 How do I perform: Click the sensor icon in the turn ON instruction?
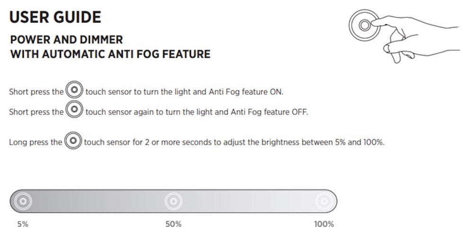coord(74,91)
